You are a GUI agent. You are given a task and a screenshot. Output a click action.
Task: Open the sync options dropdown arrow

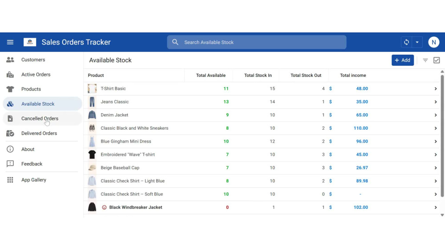(417, 42)
